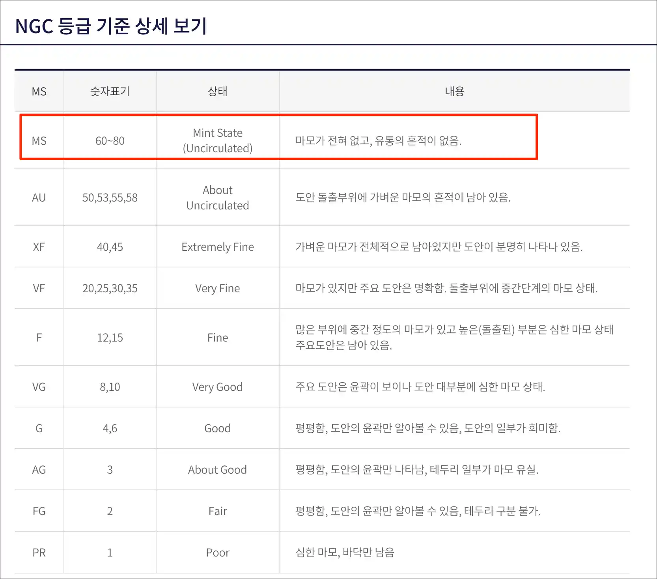Click the 'VG' grade cell
The height and width of the screenshot is (579, 657).
[39, 387]
